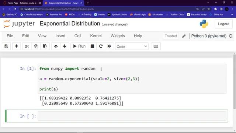Click the pencil edit mode icon

(x=184, y=36)
